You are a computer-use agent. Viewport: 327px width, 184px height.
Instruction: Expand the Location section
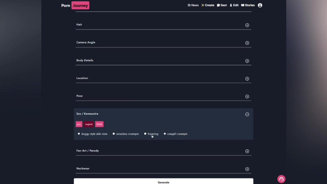pyautogui.click(x=82, y=78)
